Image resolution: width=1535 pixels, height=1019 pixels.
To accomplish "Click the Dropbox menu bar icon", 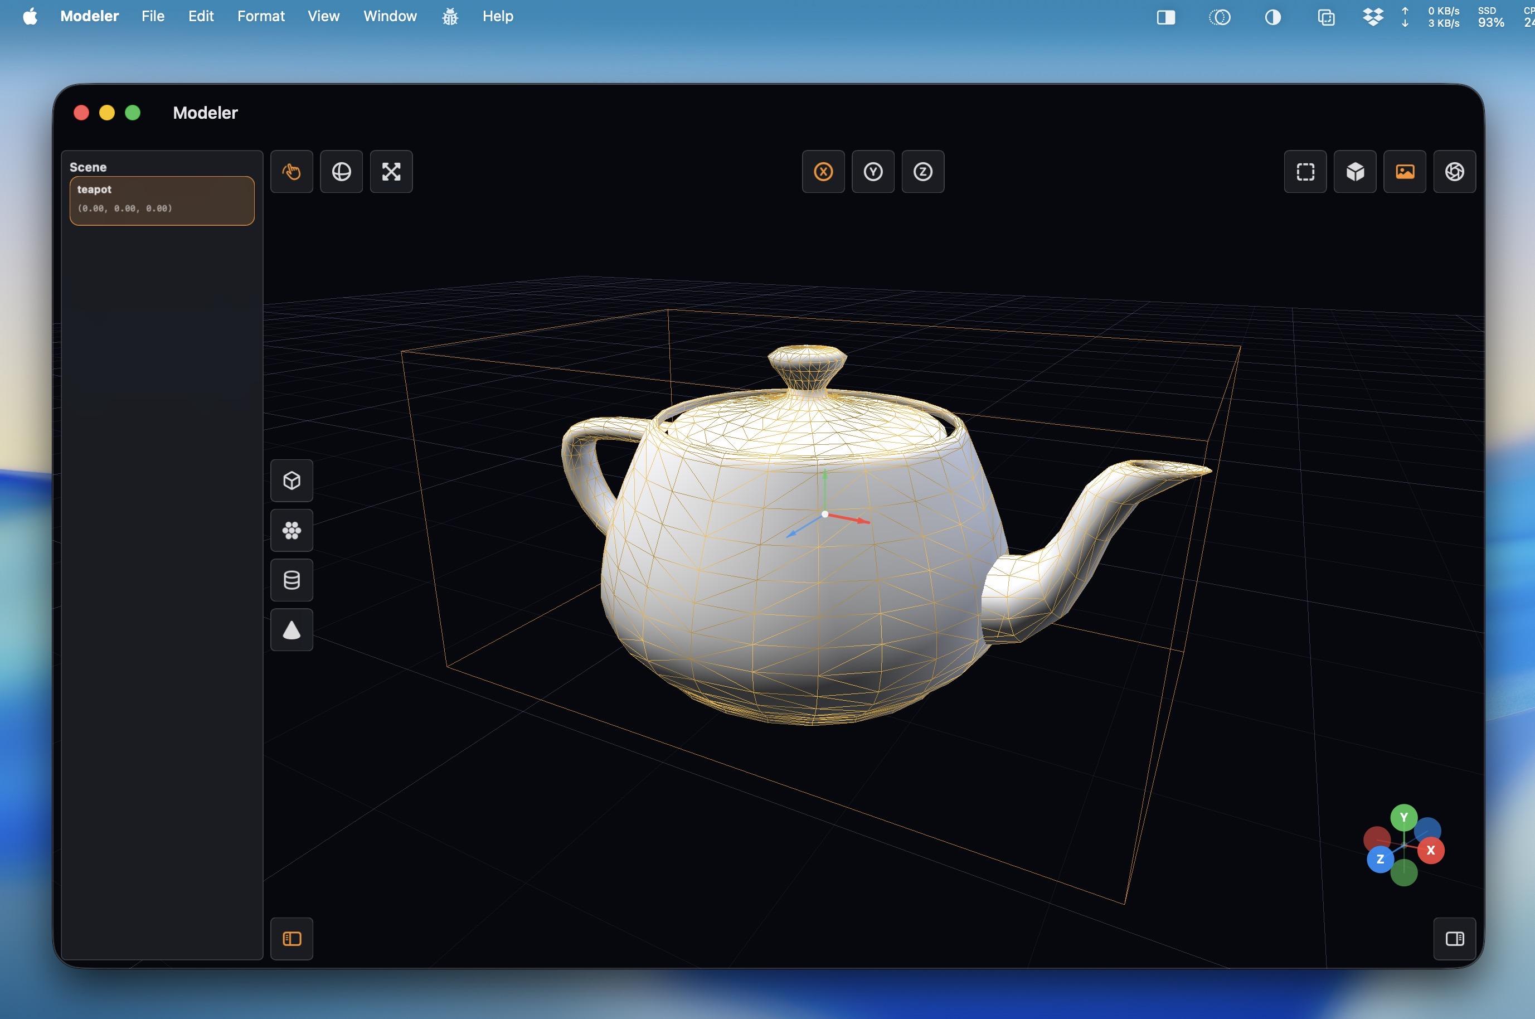I will click(1373, 17).
